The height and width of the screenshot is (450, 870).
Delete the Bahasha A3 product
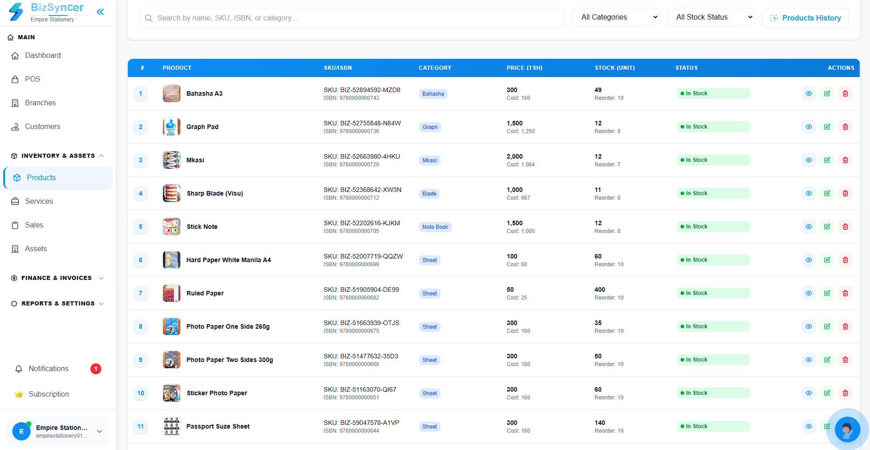(x=845, y=93)
